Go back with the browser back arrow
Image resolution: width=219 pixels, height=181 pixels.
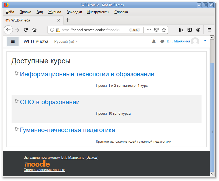point(8,30)
